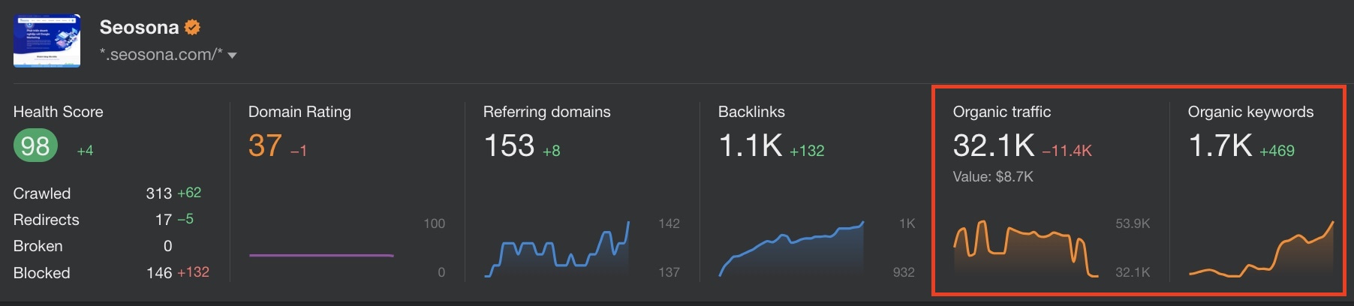Click the Organic keywords +469 change
Viewport: 1354px width, 306px height.
(1277, 151)
